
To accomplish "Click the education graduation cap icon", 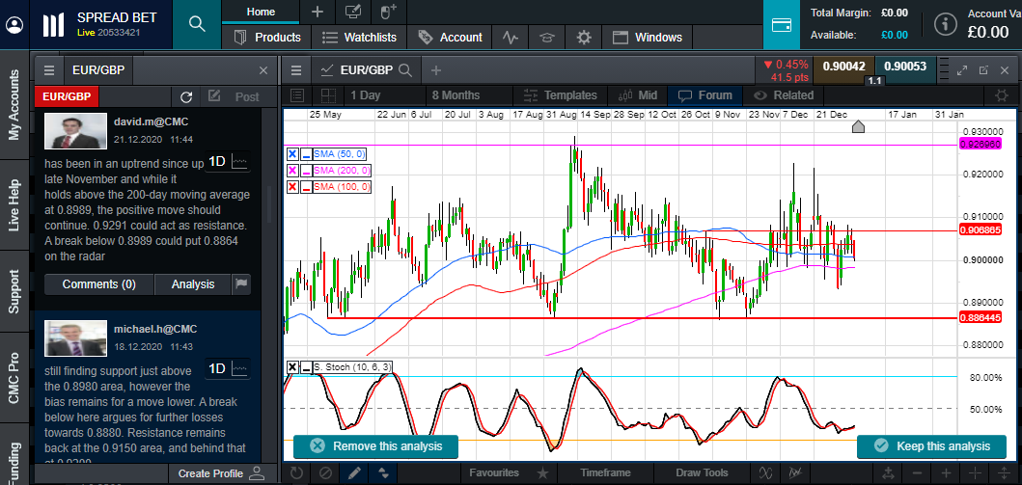I will (547, 38).
